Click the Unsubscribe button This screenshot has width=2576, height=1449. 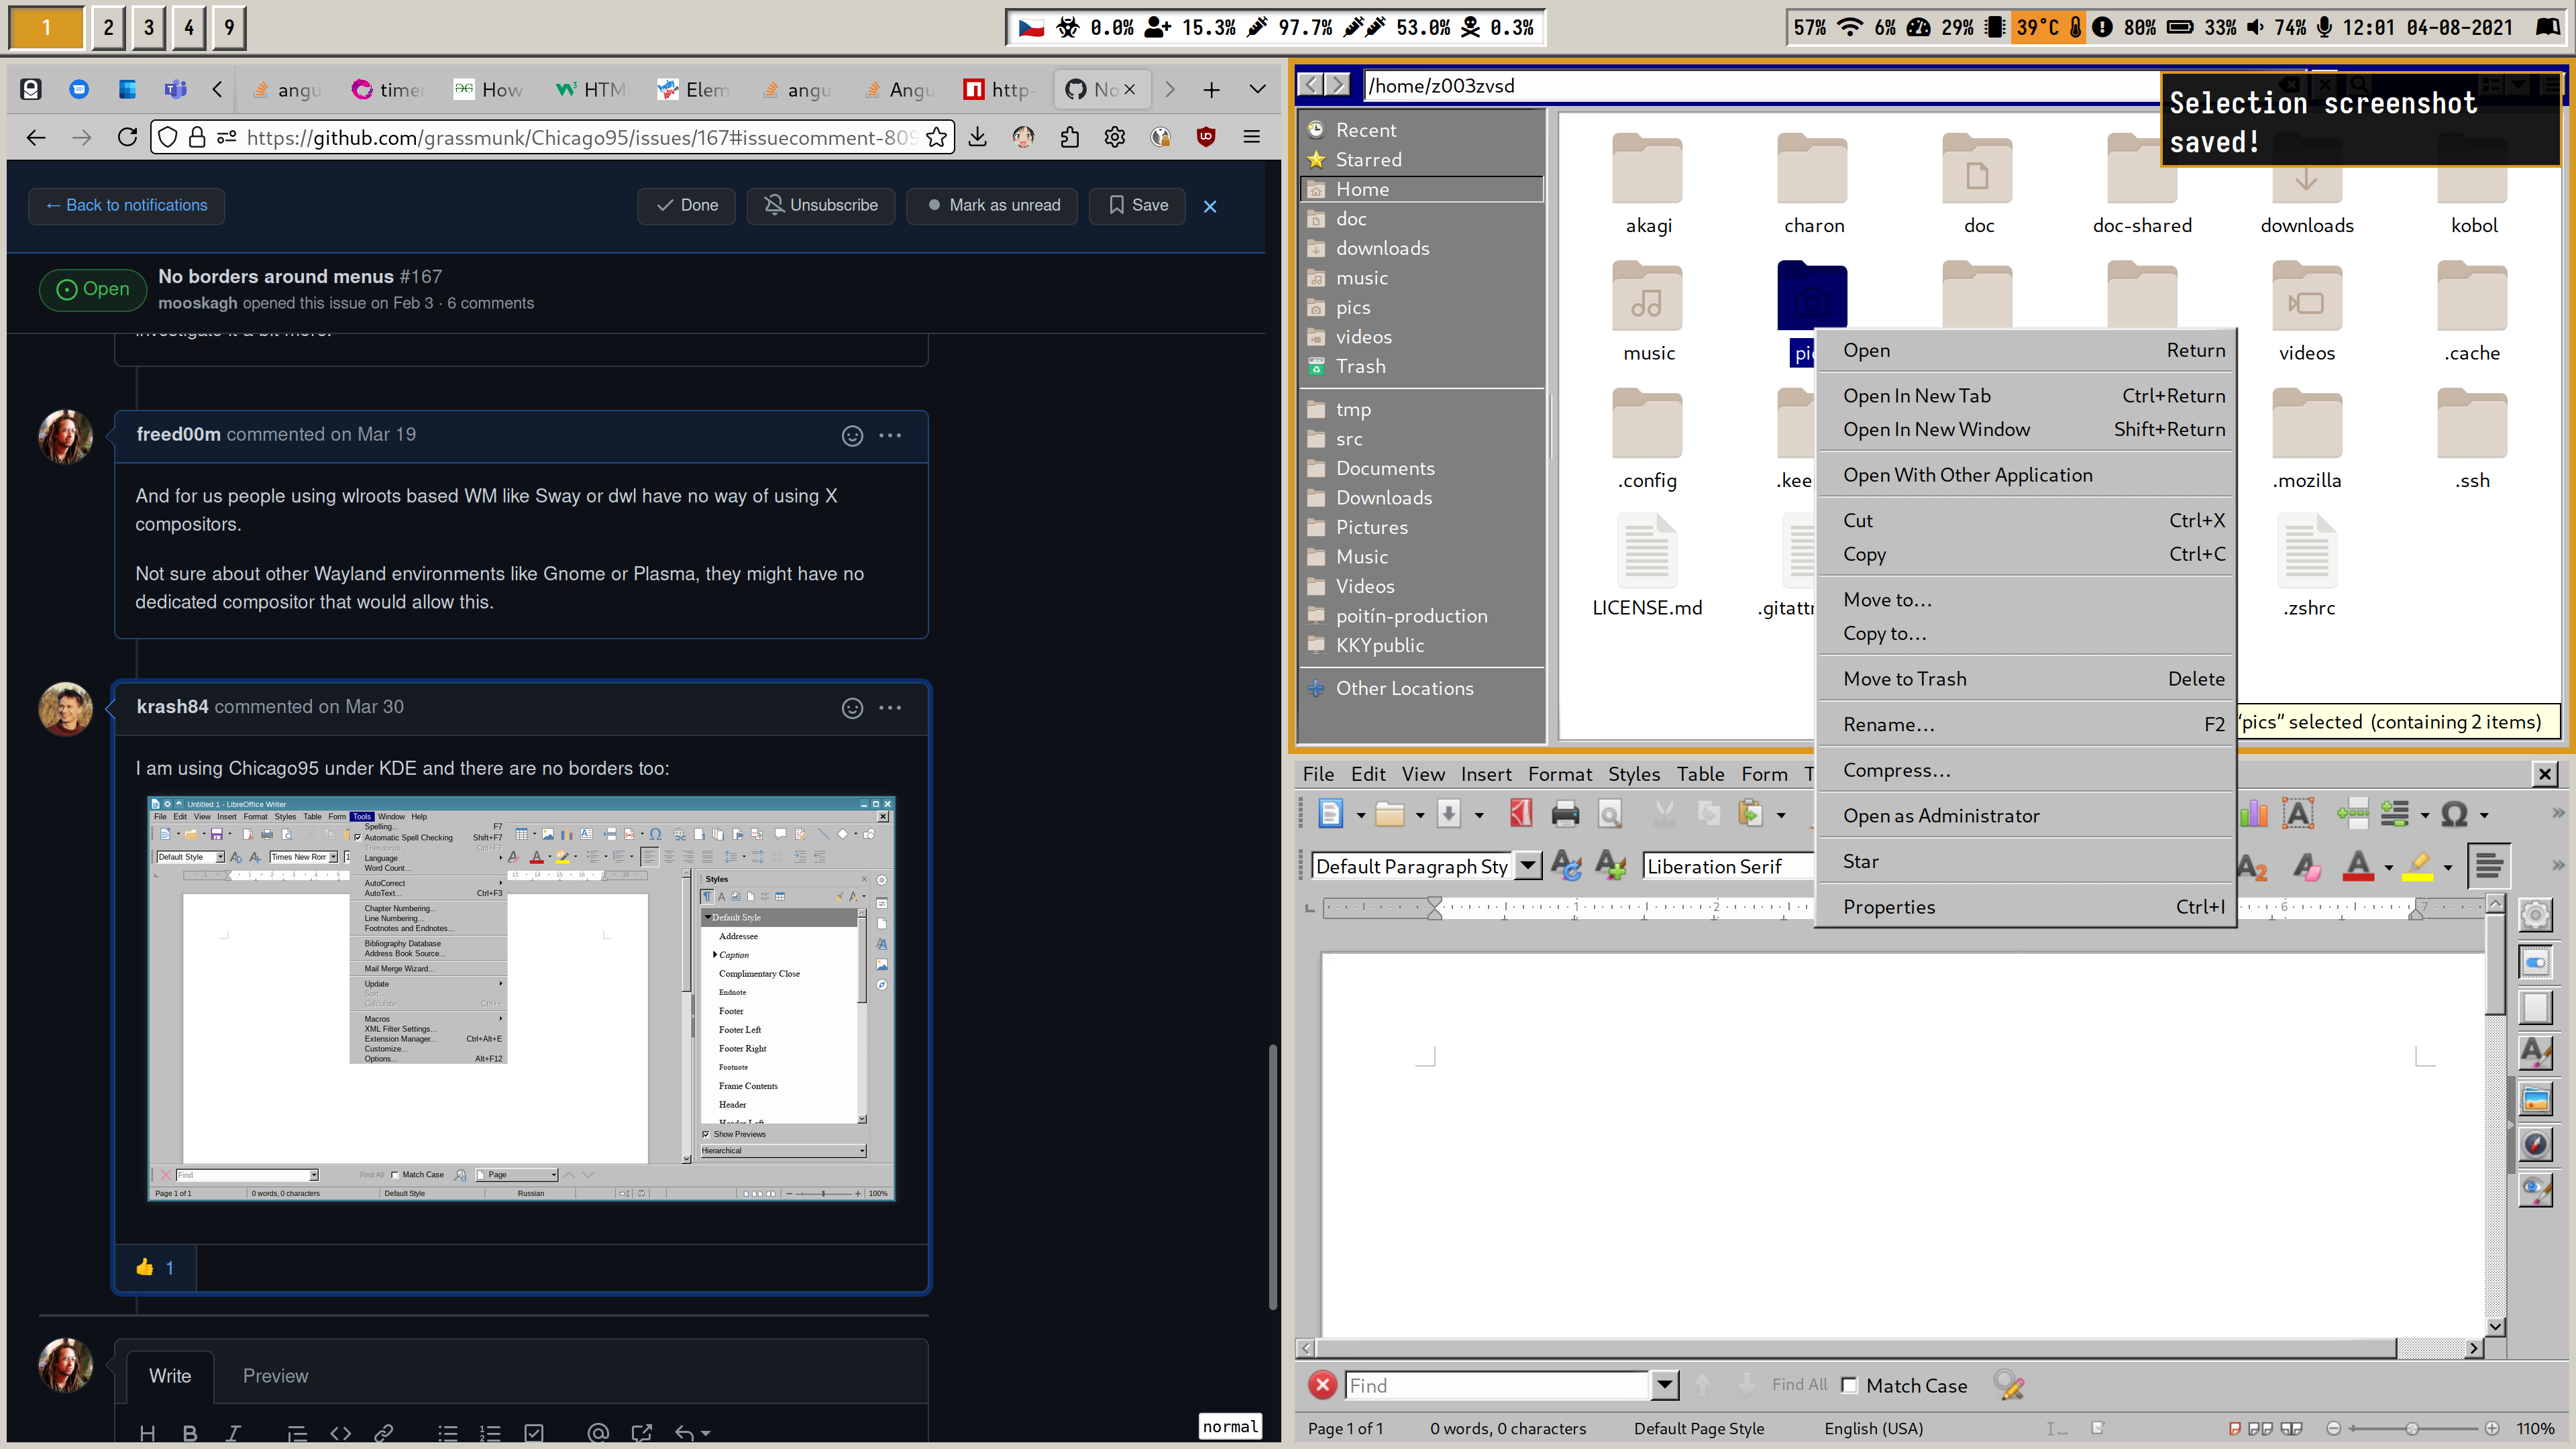tap(820, 205)
